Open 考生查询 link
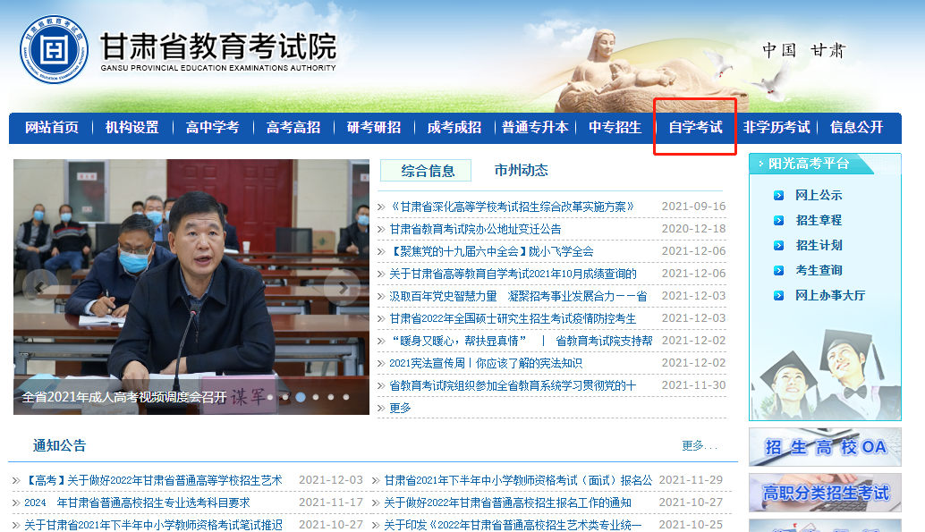Image resolution: width=925 pixels, height=532 pixels. tap(819, 271)
